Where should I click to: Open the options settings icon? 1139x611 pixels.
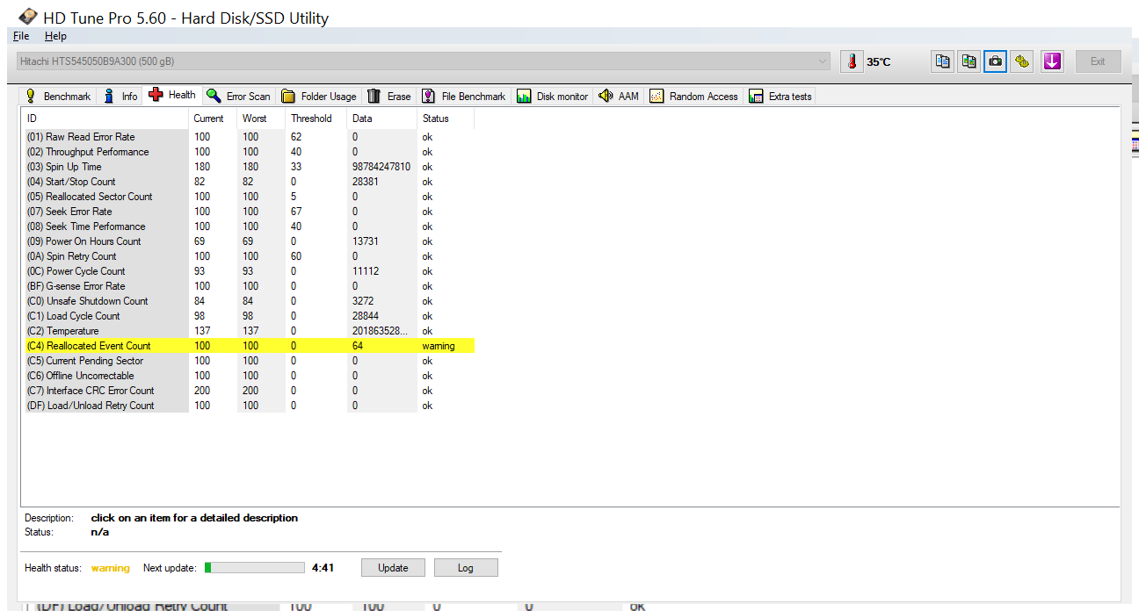(x=1021, y=61)
